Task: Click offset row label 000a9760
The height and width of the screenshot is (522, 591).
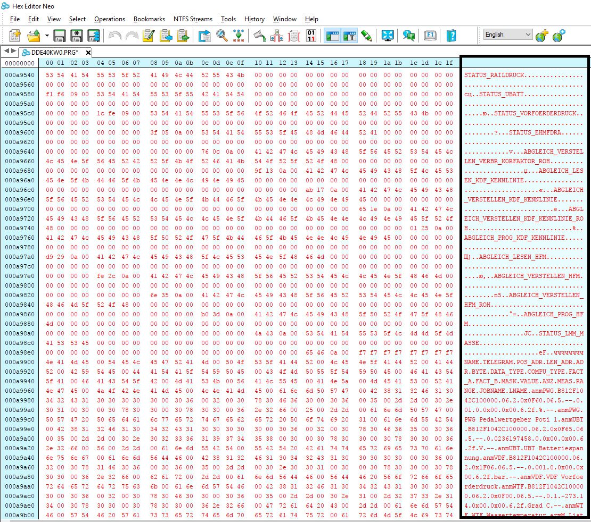Action: point(20,238)
